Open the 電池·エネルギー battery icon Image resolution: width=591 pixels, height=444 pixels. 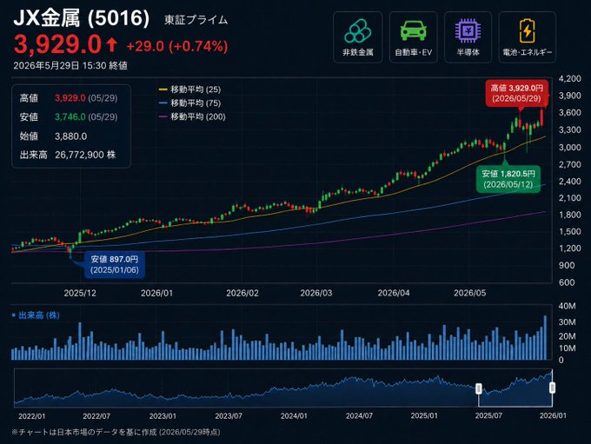point(527,37)
